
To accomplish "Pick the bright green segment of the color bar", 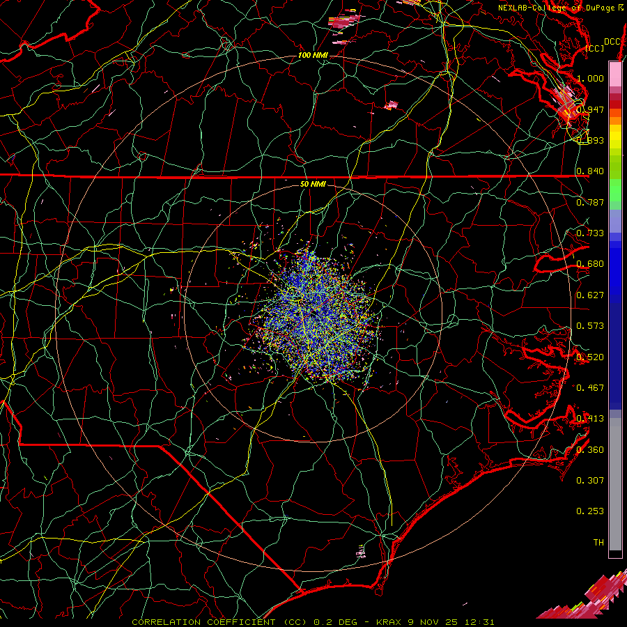I will (x=615, y=191).
